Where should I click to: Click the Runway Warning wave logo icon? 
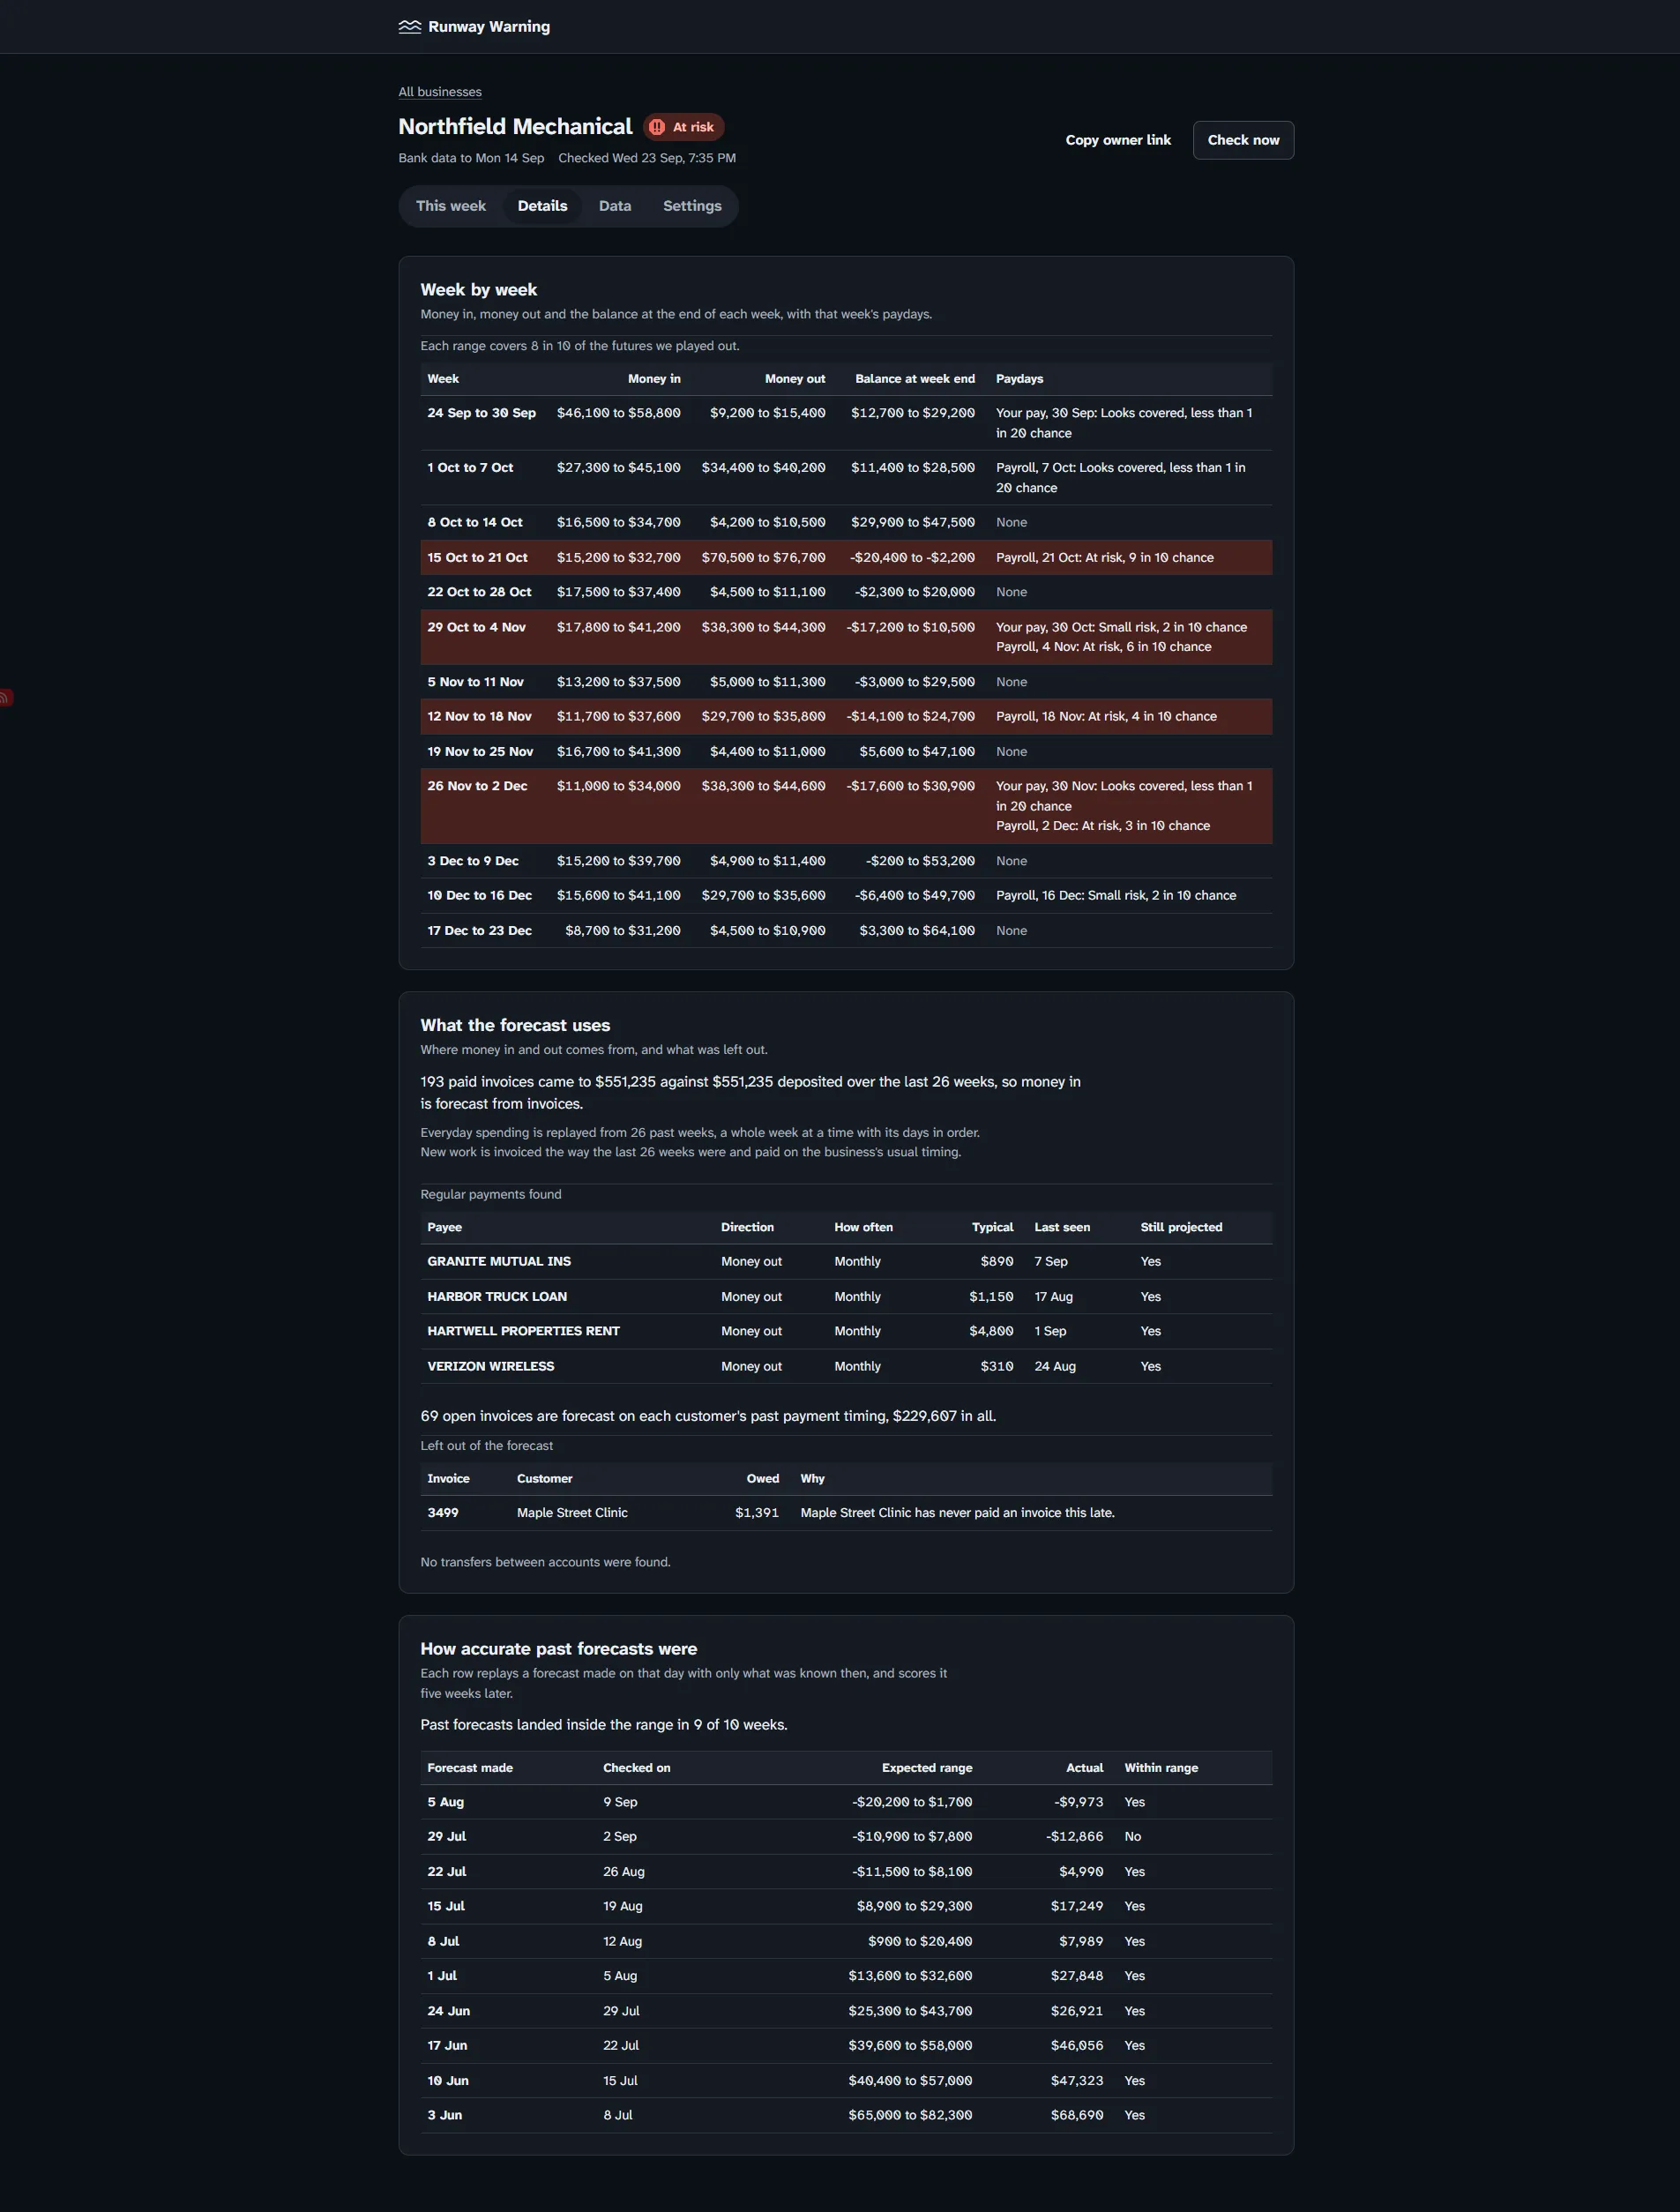click(x=409, y=27)
